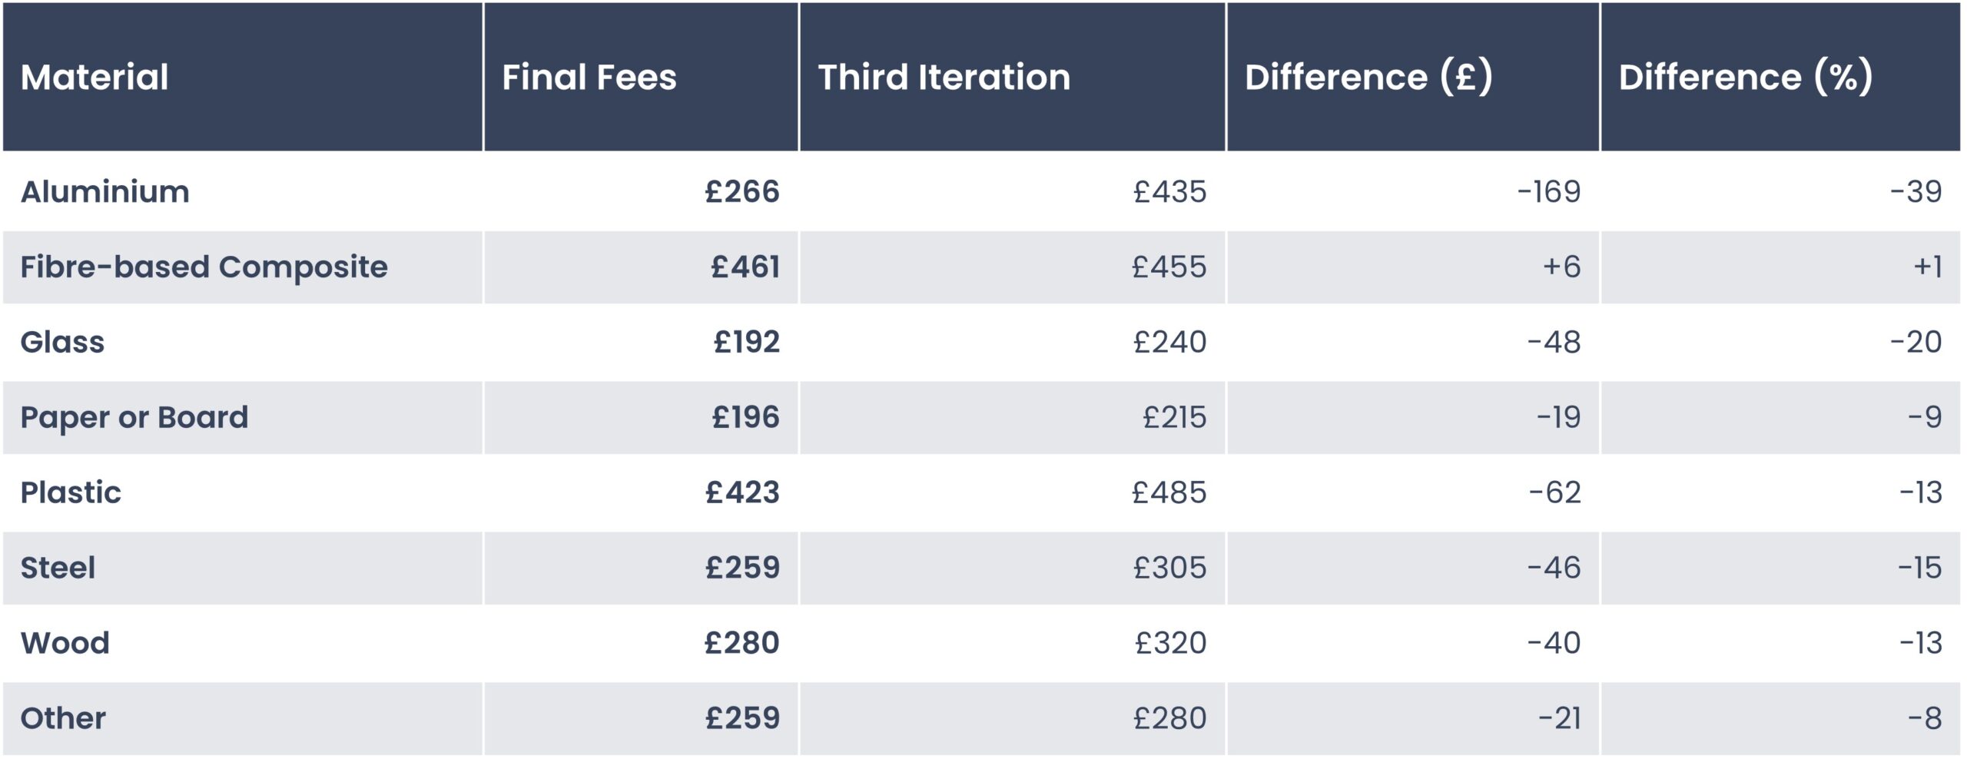This screenshot has height=759, width=1967.
Task: Click the Steel row label
Action: (58, 568)
